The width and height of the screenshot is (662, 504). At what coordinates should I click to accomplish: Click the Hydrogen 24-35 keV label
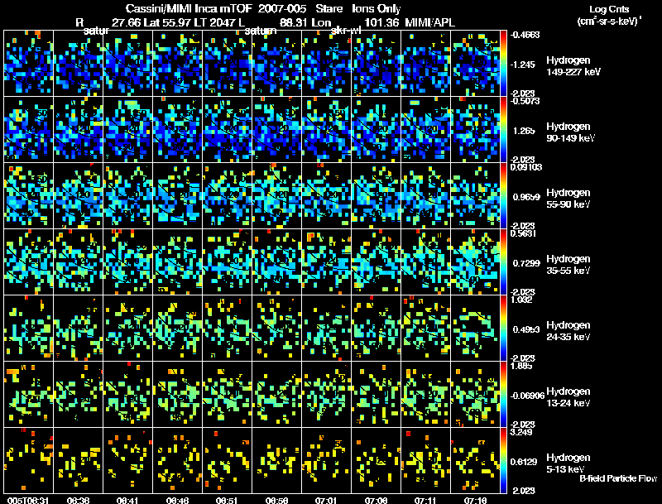(x=568, y=331)
